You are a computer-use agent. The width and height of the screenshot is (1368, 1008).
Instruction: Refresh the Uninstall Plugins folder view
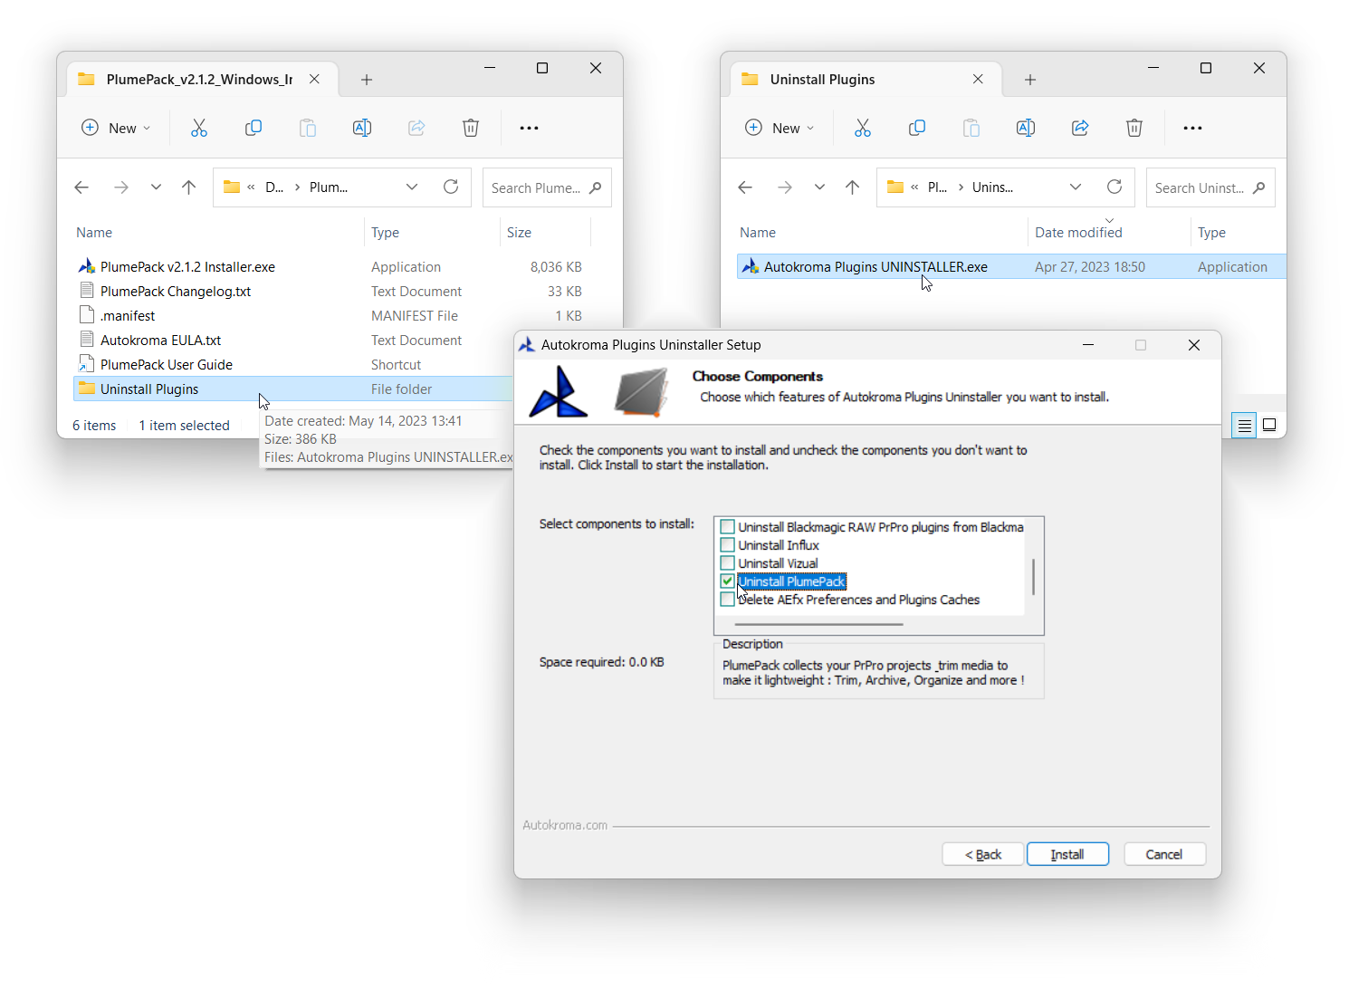(x=1114, y=187)
